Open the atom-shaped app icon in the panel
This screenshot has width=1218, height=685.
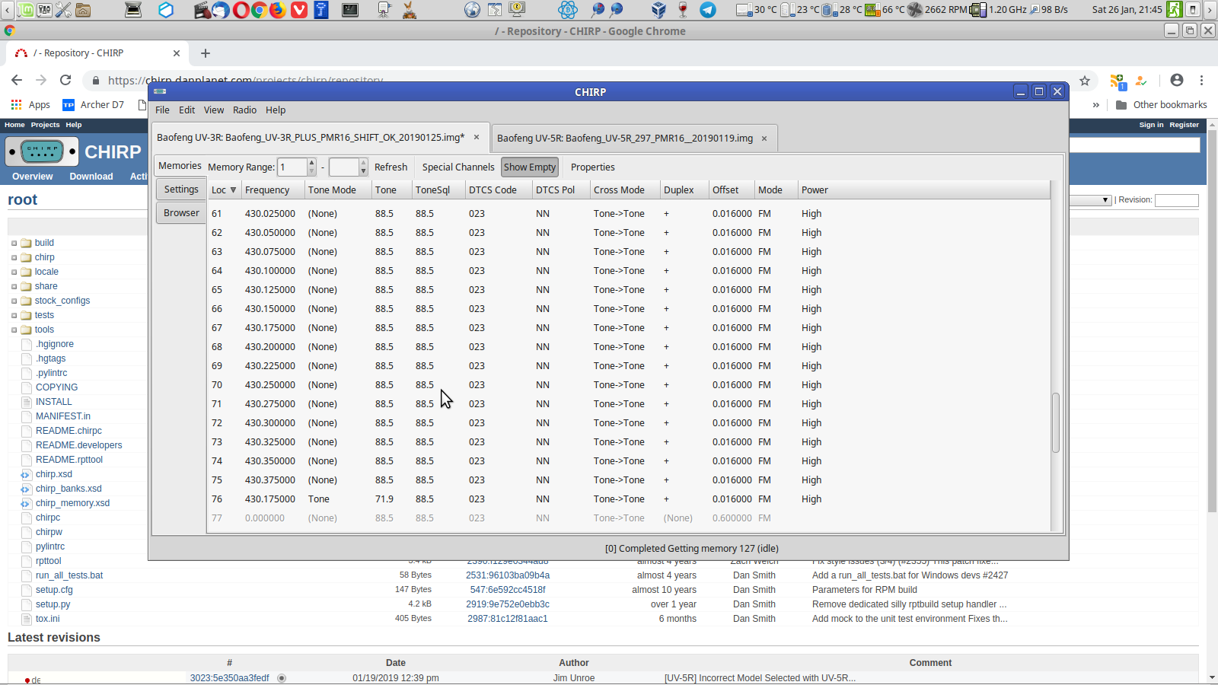pyautogui.click(x=568, y=10)
